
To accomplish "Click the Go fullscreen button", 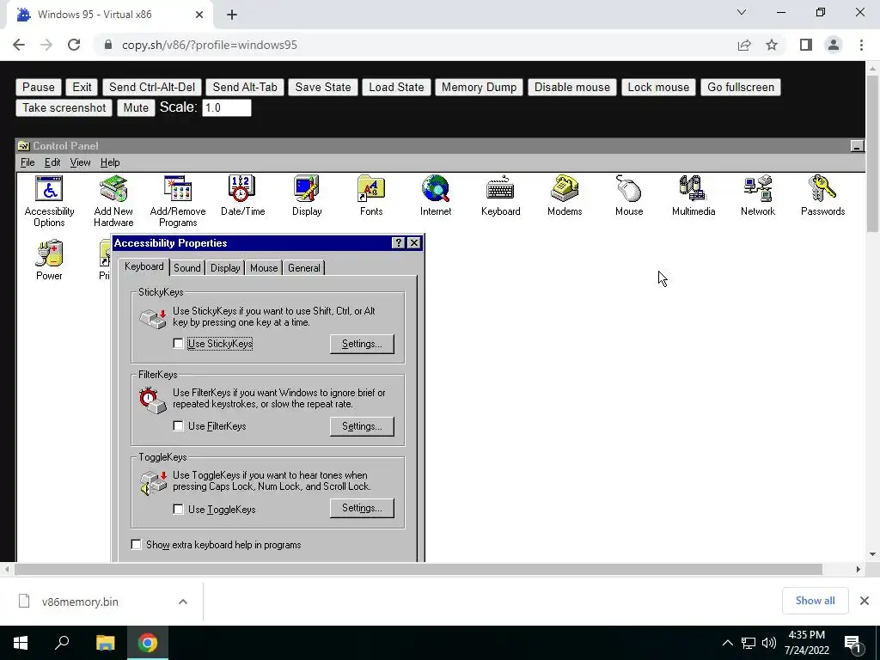I will coord(740,87).
